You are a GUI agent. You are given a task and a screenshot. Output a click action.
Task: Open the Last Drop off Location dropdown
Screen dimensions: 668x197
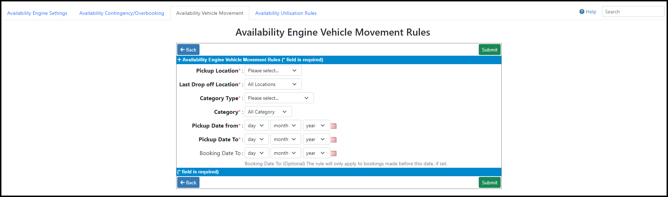click(273, 84)
